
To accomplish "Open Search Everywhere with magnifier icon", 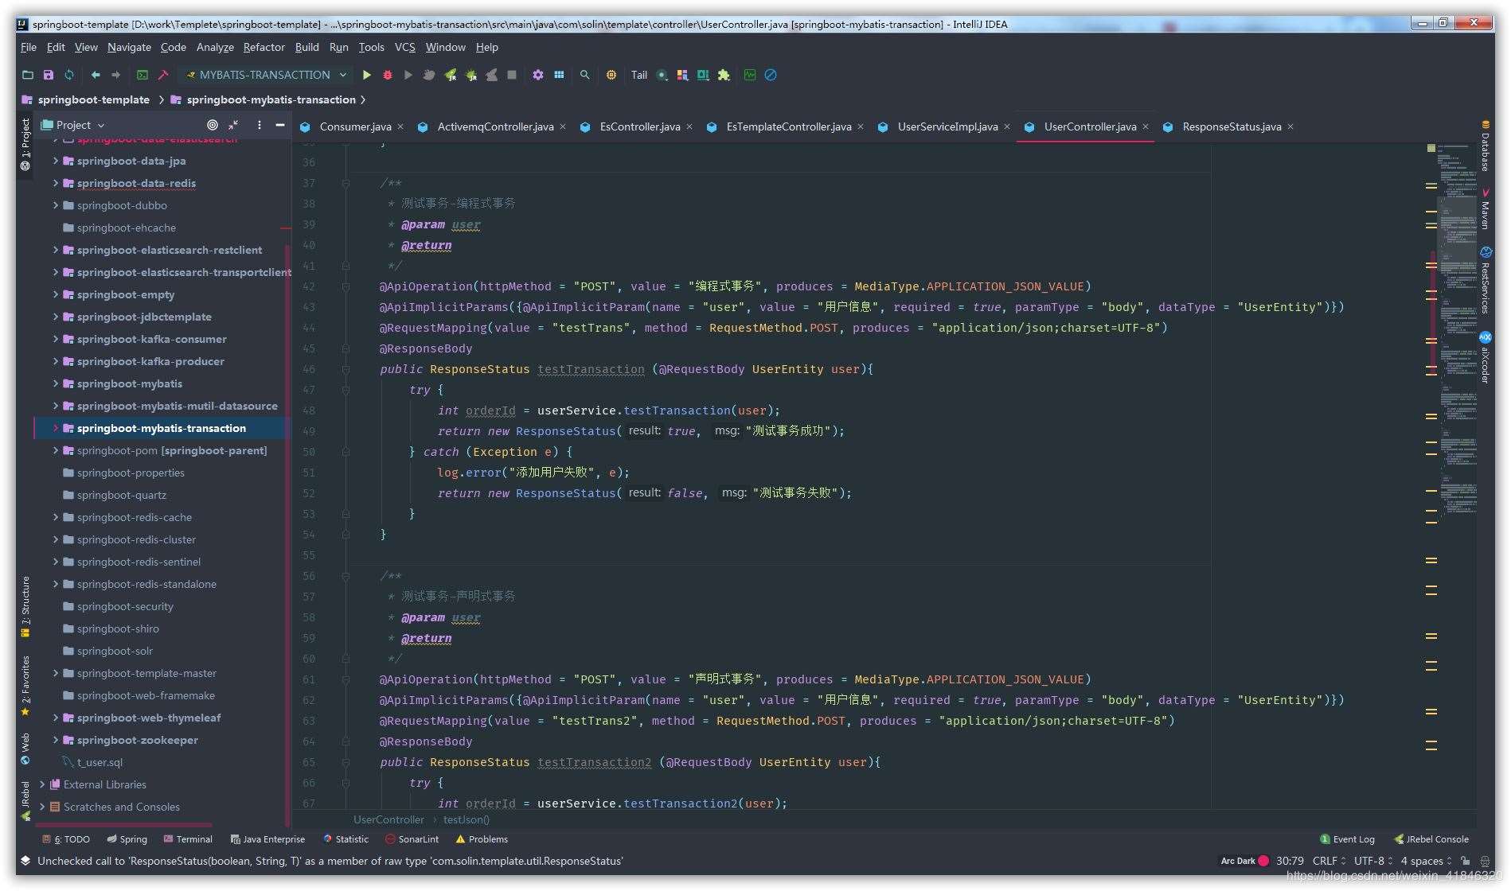I will point(585,75).
